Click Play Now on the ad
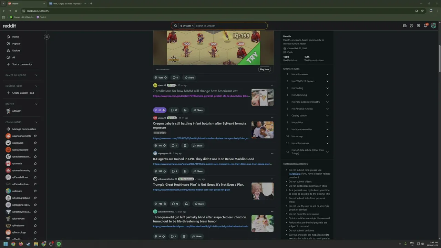 [265, 69]
